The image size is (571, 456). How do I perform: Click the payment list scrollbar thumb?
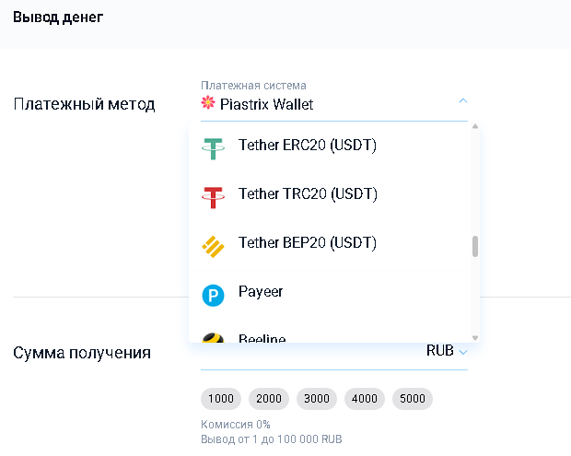pyautogui.click(x=475, y=247)
